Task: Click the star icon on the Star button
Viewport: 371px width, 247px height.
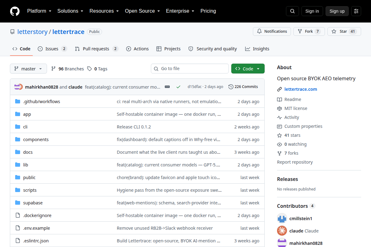Action: (x=334, y=31)
